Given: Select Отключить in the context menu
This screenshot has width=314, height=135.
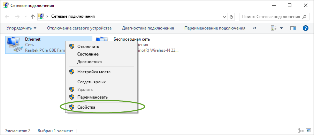Looking at the screenshot, I should (101, 47).
